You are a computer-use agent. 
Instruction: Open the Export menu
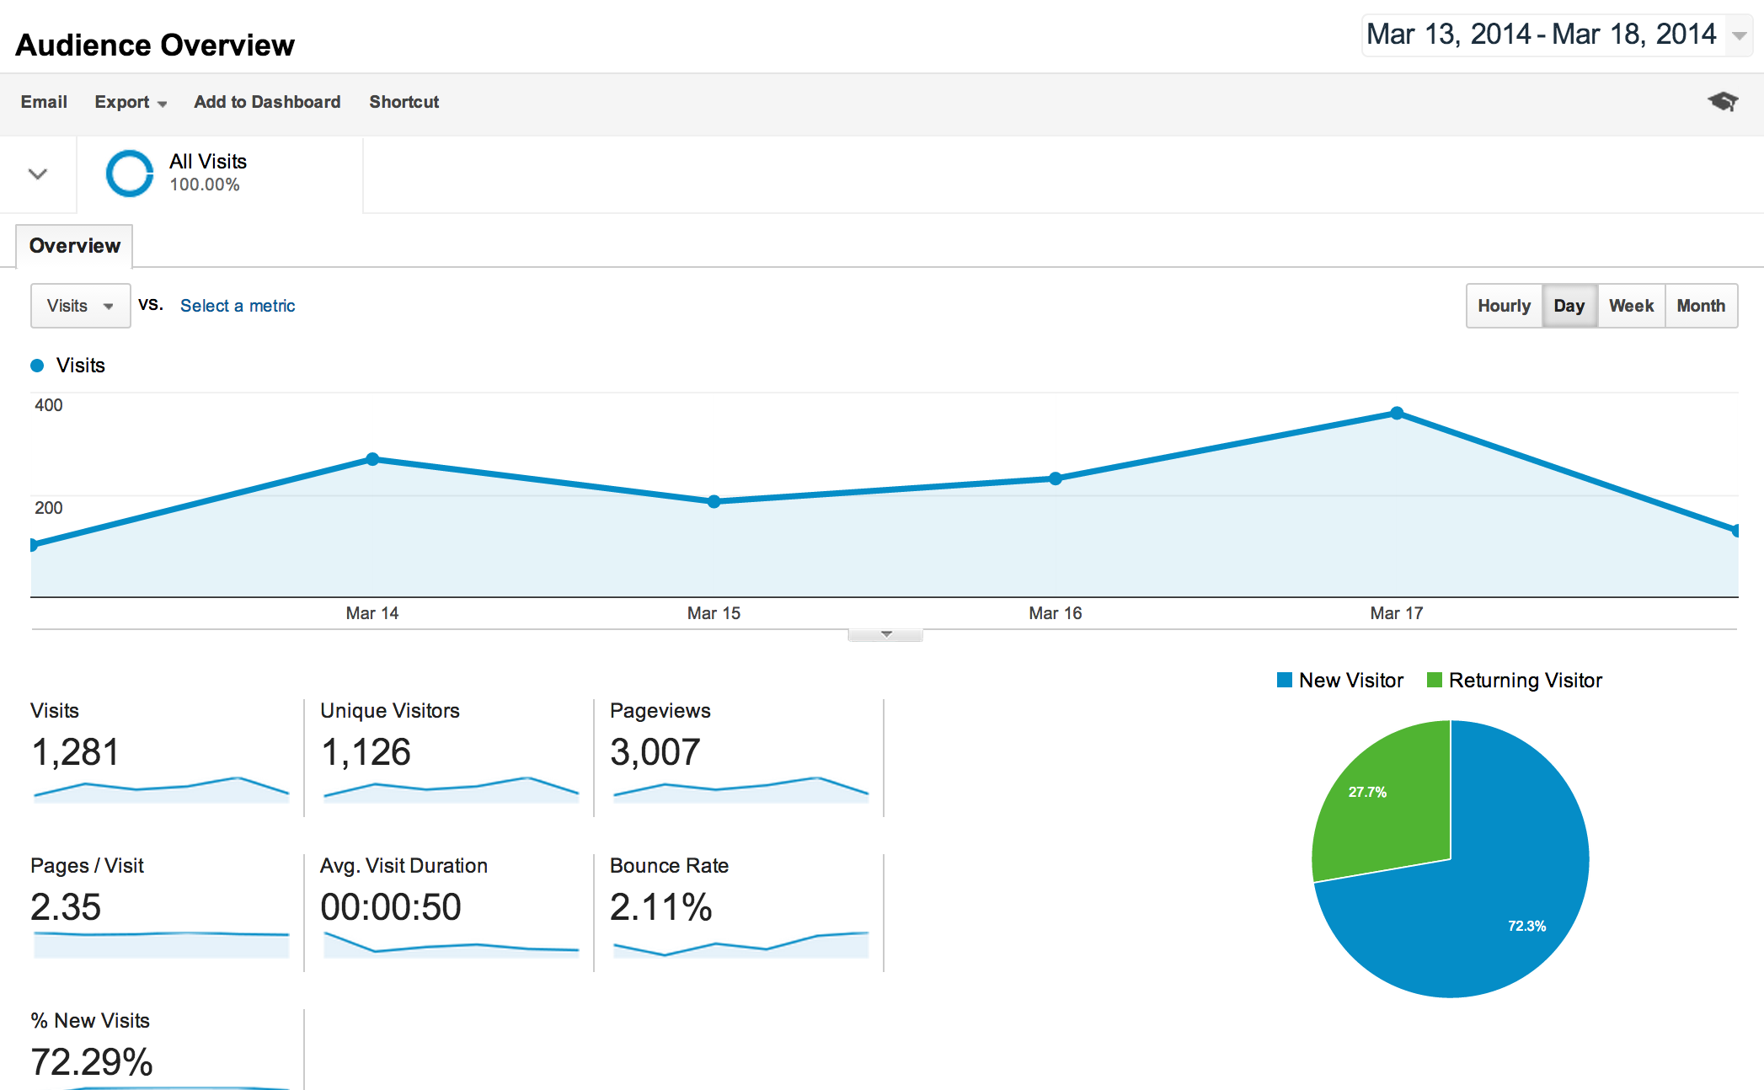pos(130,102)
